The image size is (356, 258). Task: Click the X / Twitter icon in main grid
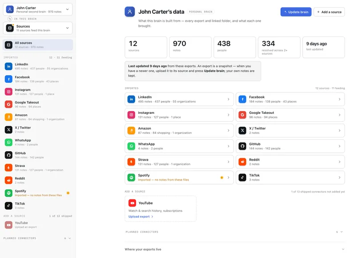tap(242, 130)
